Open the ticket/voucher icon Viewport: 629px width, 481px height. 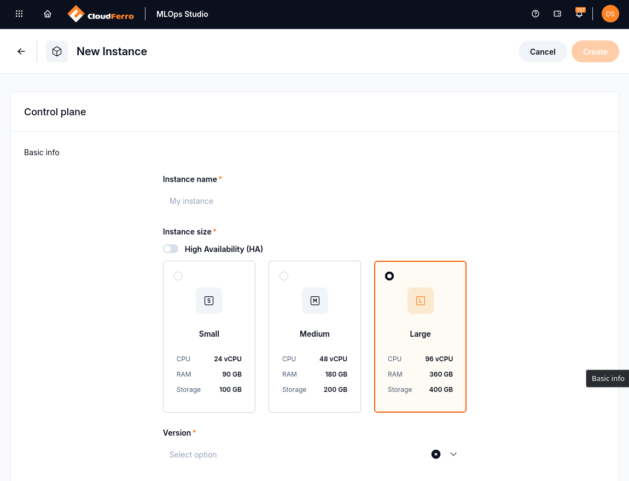pyautogui.click(x=557, y=14)
